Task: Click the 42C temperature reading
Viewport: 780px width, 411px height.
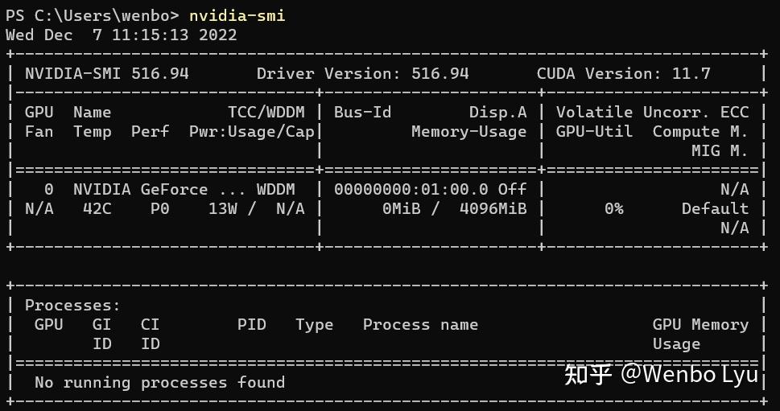Action: click(x=97, y=208)
